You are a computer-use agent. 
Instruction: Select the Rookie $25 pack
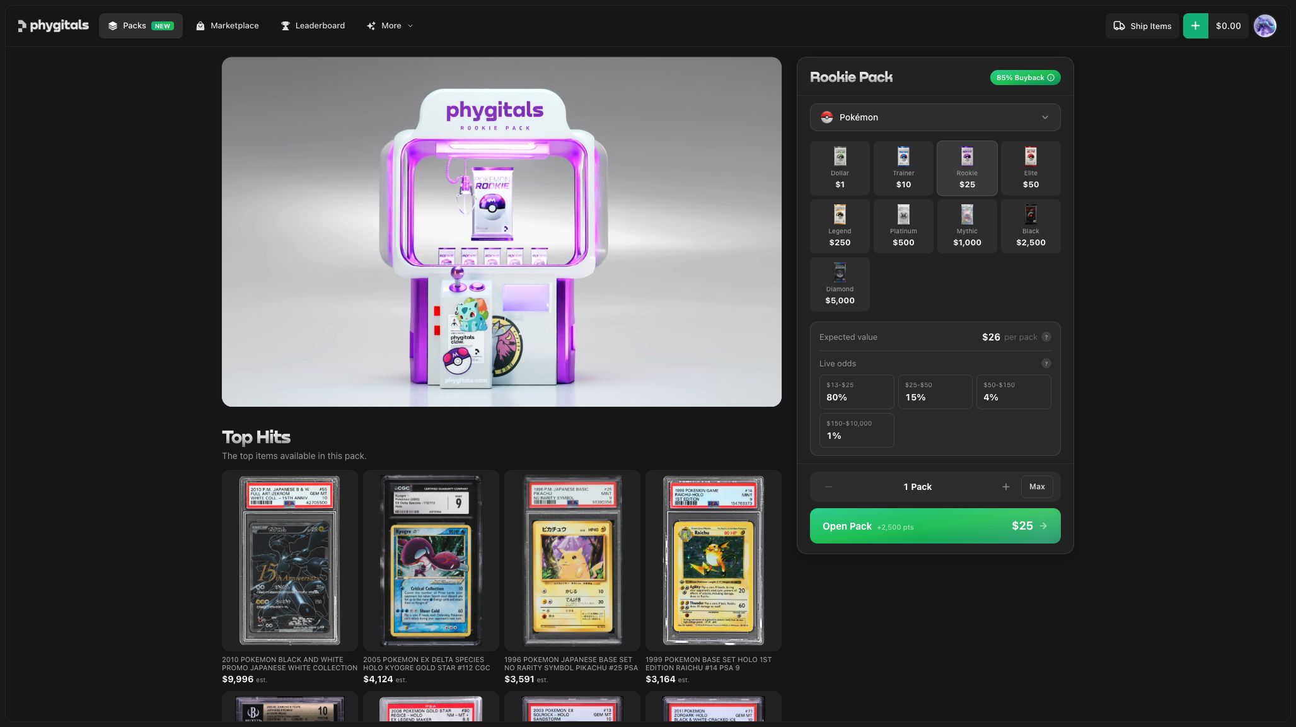[967, 168]
